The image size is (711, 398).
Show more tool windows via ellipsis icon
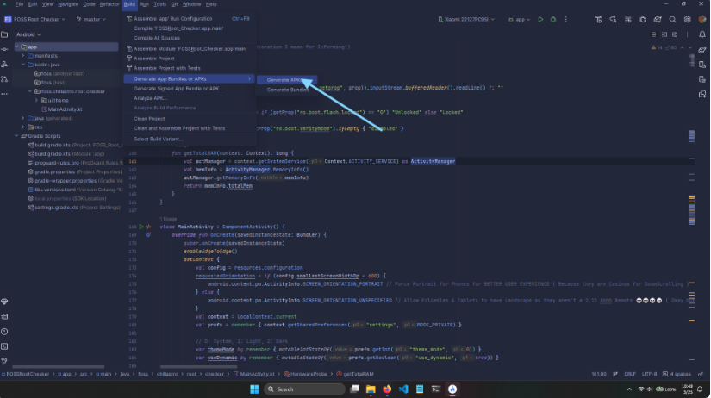[4, 94]
